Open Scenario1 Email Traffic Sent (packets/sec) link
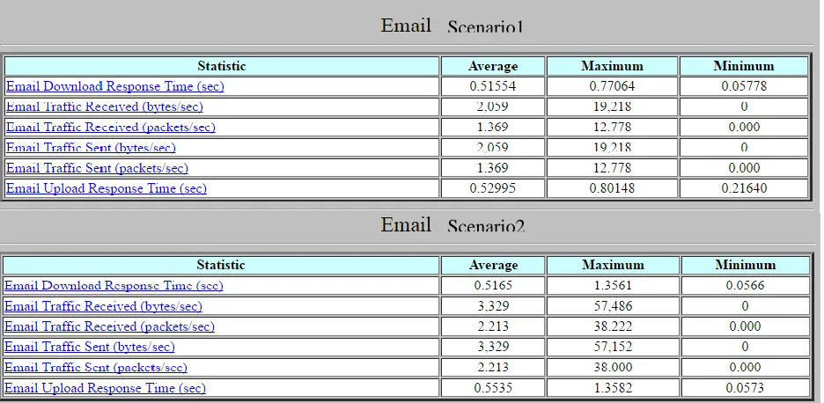 (97, 168)
